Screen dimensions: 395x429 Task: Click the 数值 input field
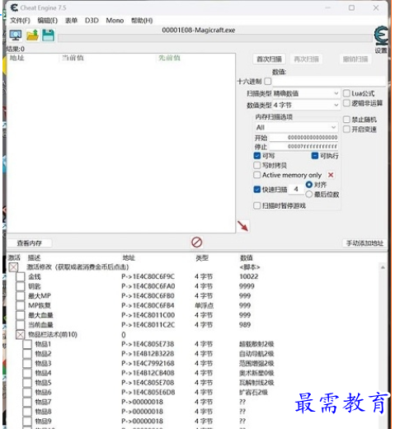click(329, 82)
